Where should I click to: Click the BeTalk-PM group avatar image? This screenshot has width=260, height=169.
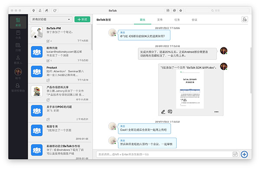37,32
